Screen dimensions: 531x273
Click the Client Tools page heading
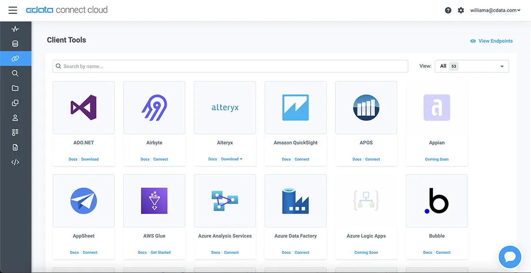(67, 40)
